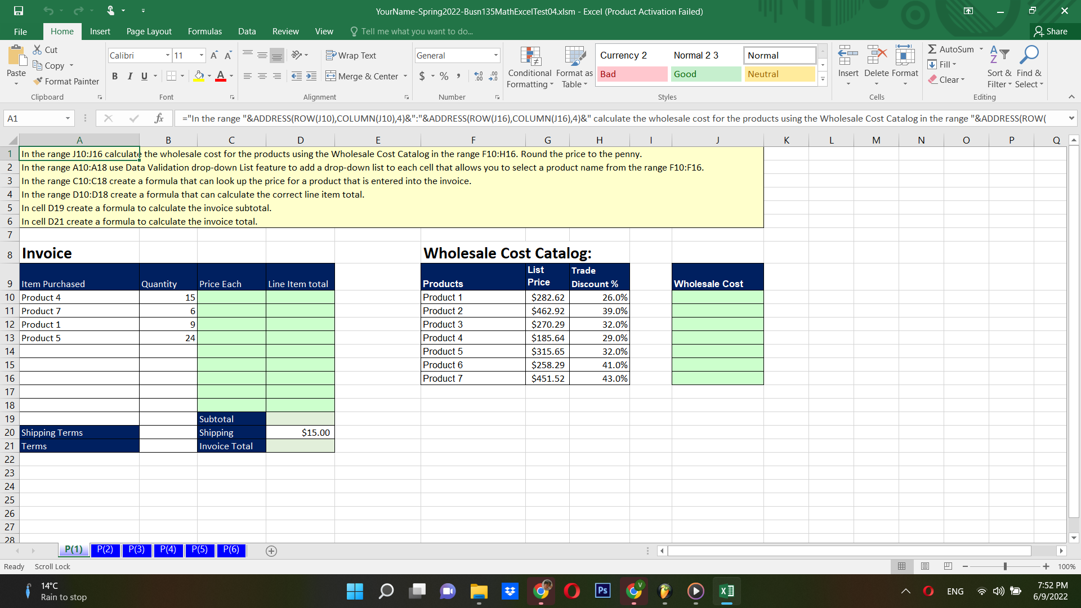Screen dimensions: 1081x608
Task: Click the Increase Indent icon
Action: (311, 76)
